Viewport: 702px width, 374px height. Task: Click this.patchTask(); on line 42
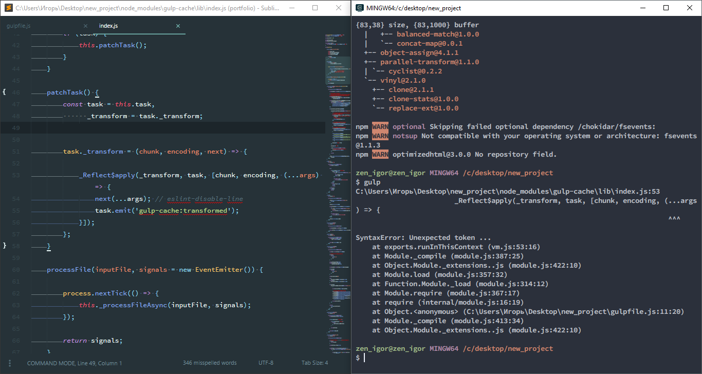point(113,45)
